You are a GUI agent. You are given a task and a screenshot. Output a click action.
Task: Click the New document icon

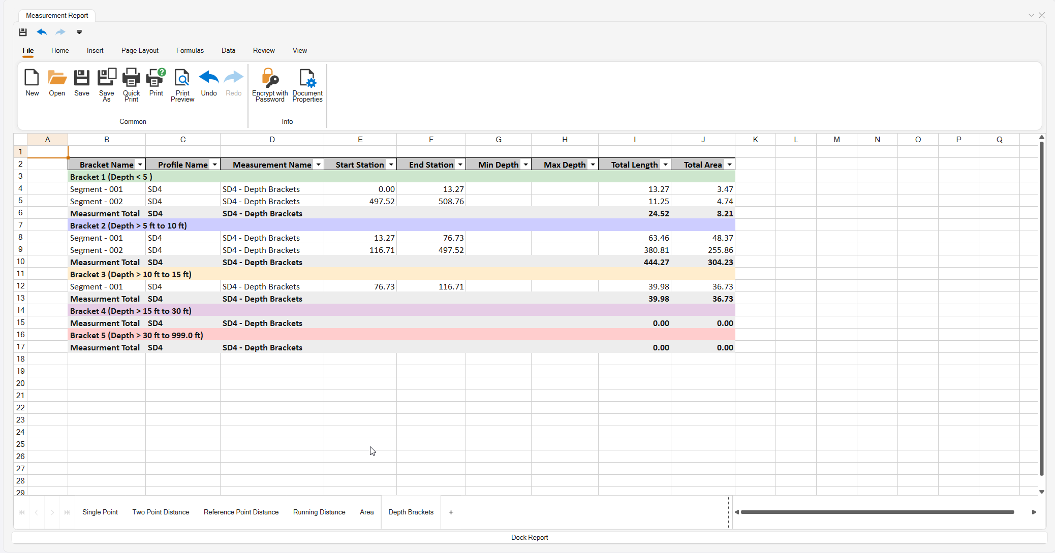click(x=32, y=78)
